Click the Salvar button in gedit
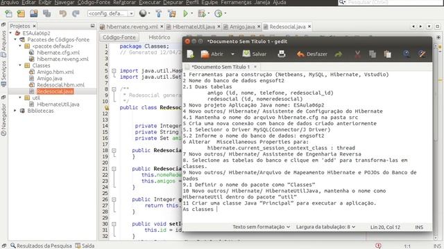Screen dimensions: 444x249 [255, 54]
